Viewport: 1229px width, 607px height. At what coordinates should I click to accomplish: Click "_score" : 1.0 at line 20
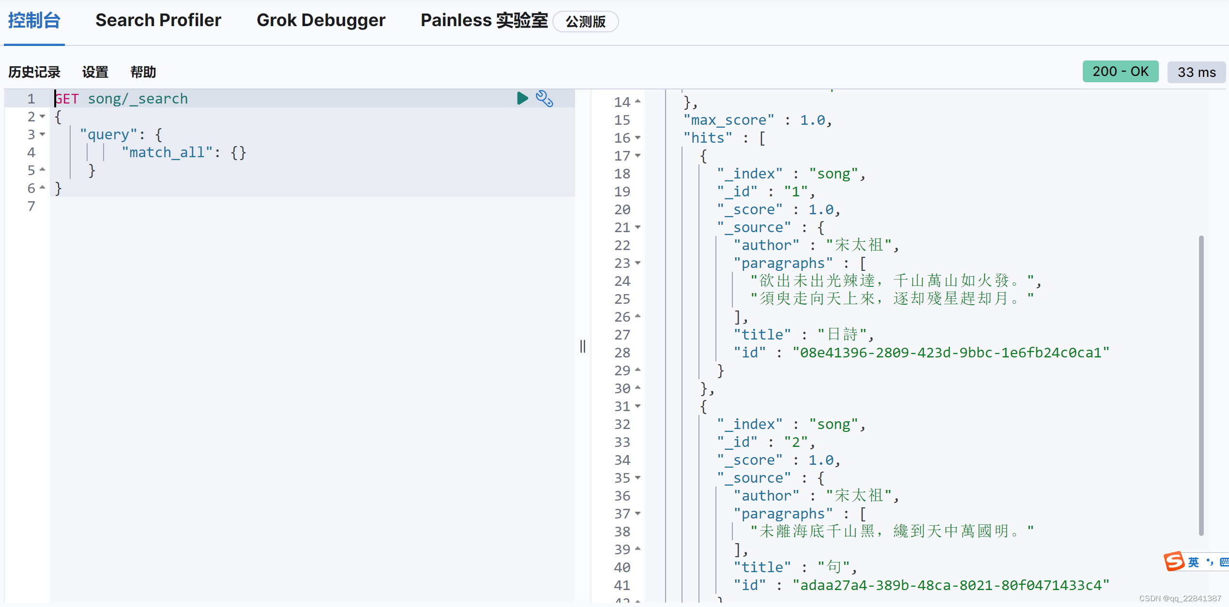pyautogui.click(x=778, y=209)
